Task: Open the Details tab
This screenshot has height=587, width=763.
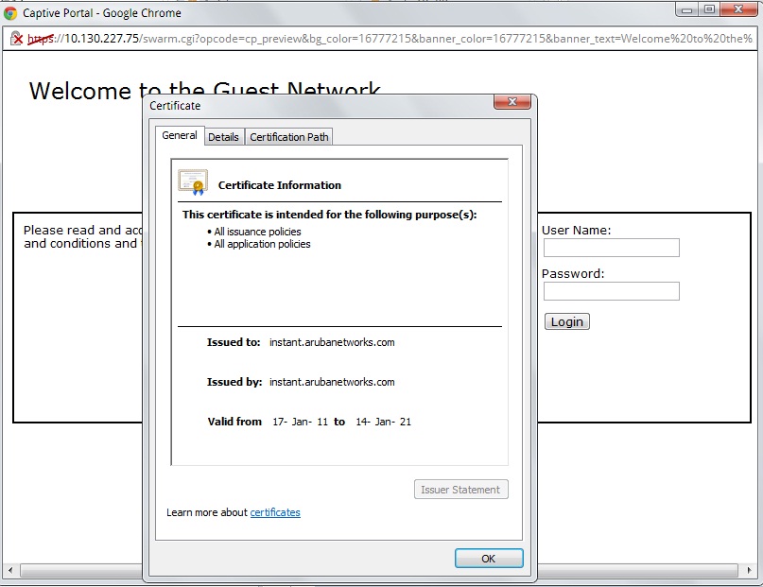Action: click(223, 137)
